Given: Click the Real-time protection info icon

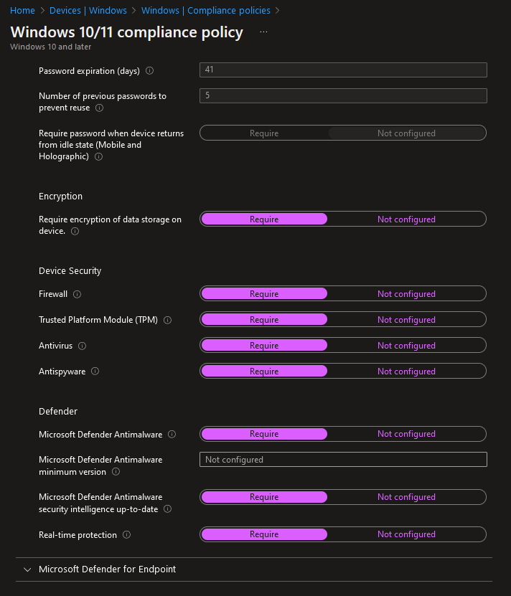Looking at the screenshot, I should point(127,535).
